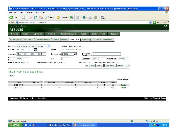
Task: Open Favorites star in toolbar
Action: click(58, 17)
